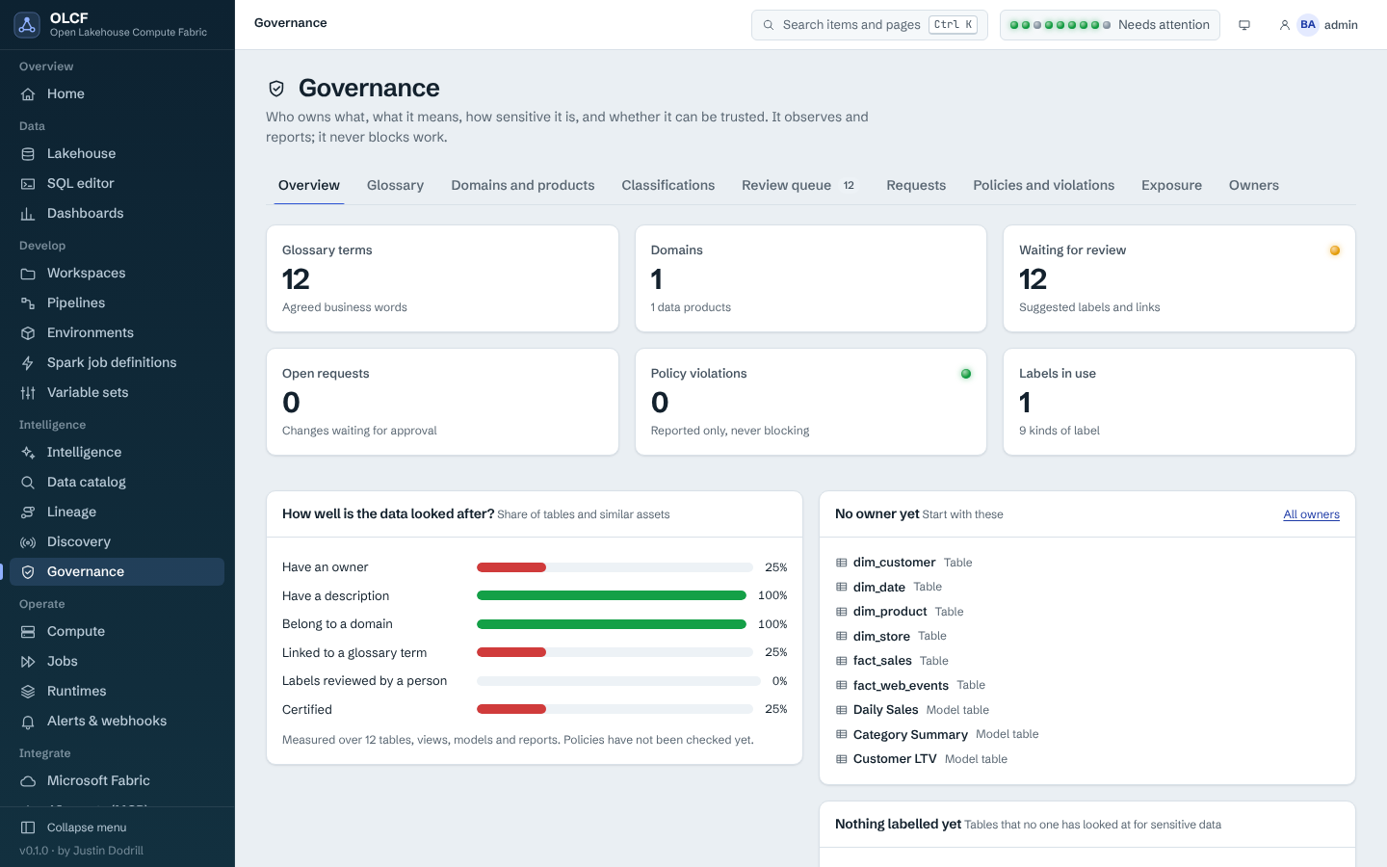Click the Microsoft Fabric cloud icon

[x=28, y=781]
